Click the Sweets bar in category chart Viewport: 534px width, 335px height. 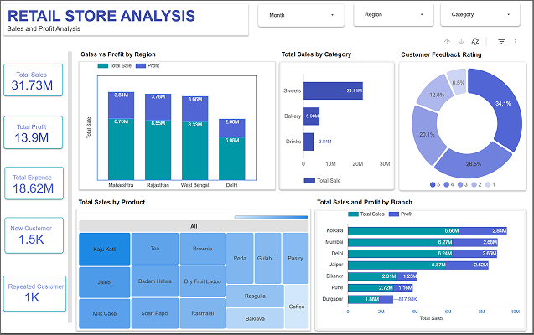tap(333, 90)
